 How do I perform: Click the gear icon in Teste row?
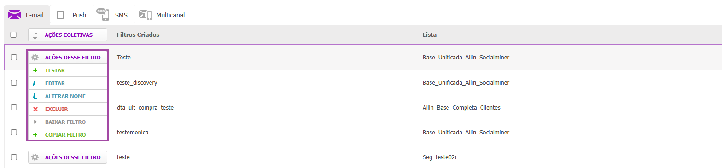(x=35, y=58)
